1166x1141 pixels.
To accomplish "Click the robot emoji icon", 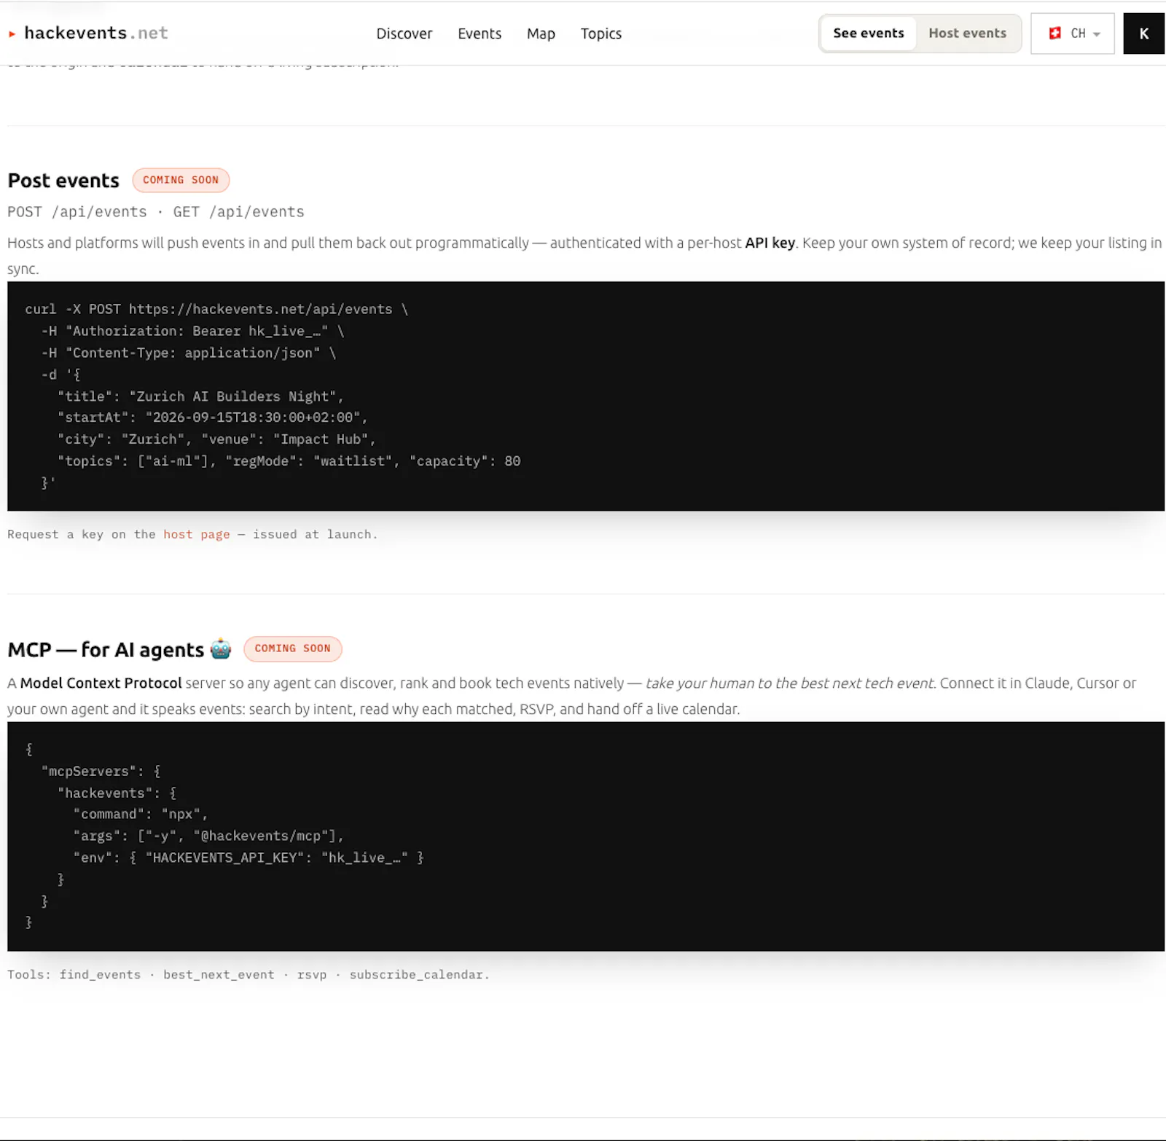I will [x=221, y=648].
